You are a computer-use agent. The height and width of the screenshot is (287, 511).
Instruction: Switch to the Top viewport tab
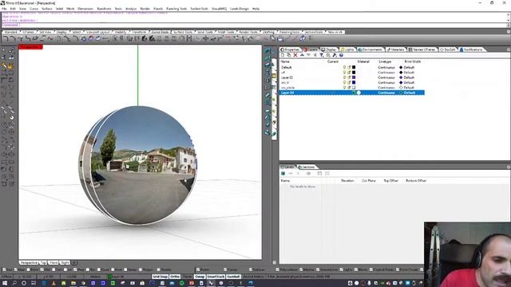pyautogui.click(x=43, y=262)
